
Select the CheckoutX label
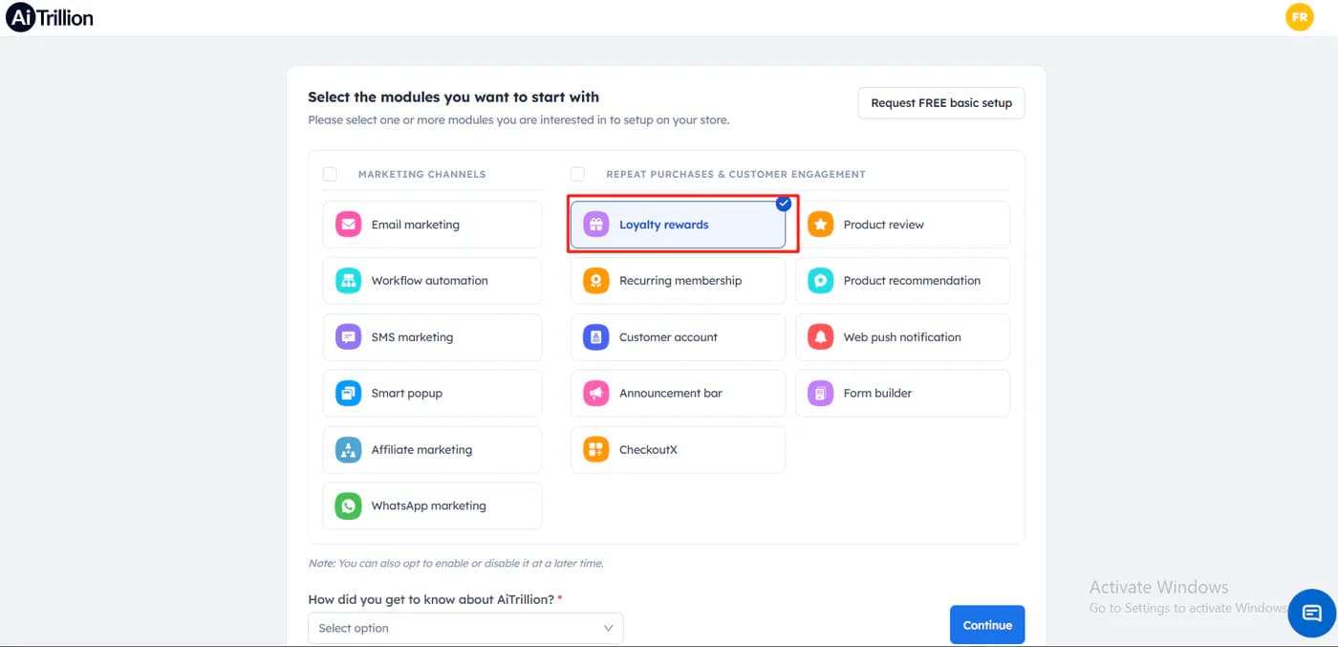click(x=648, y=449)
